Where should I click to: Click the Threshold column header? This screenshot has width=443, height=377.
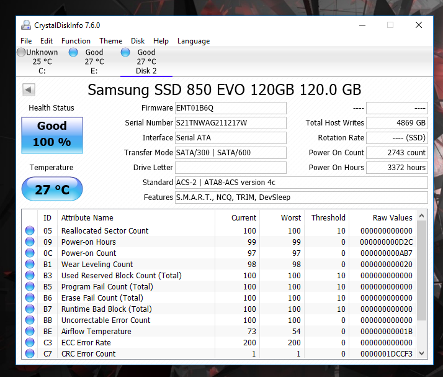326,218
